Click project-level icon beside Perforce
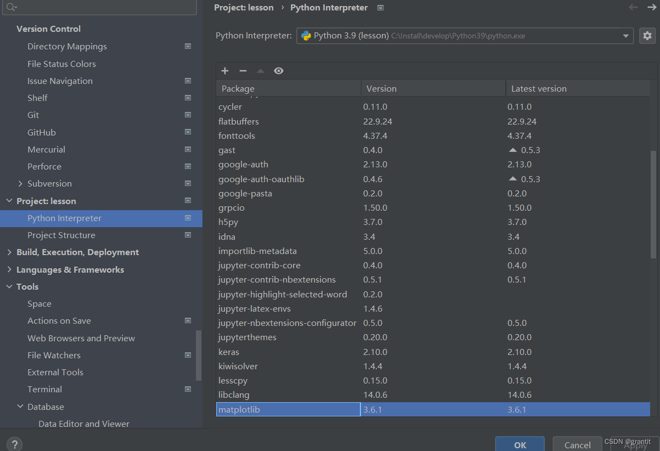The image size is (660, 451). tap(188, 166)
